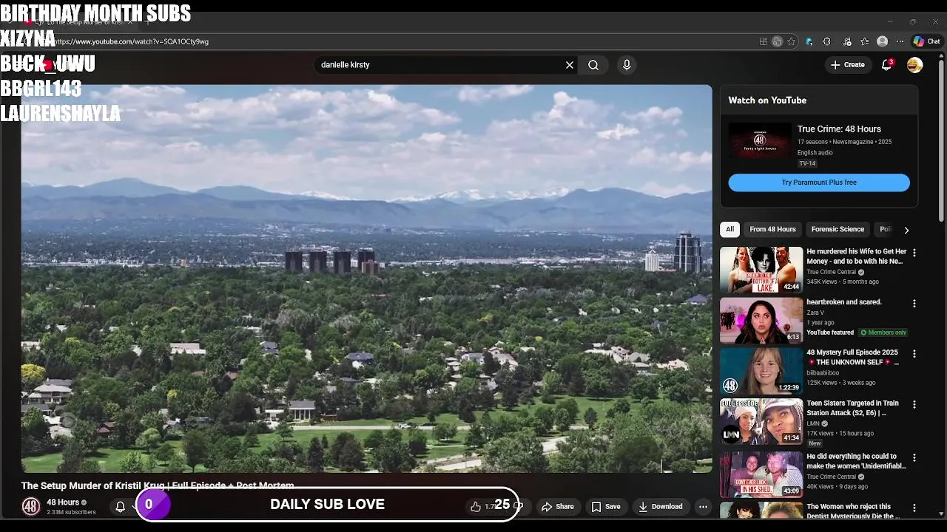Start voice search with the microphone icon

pos(627,65)
